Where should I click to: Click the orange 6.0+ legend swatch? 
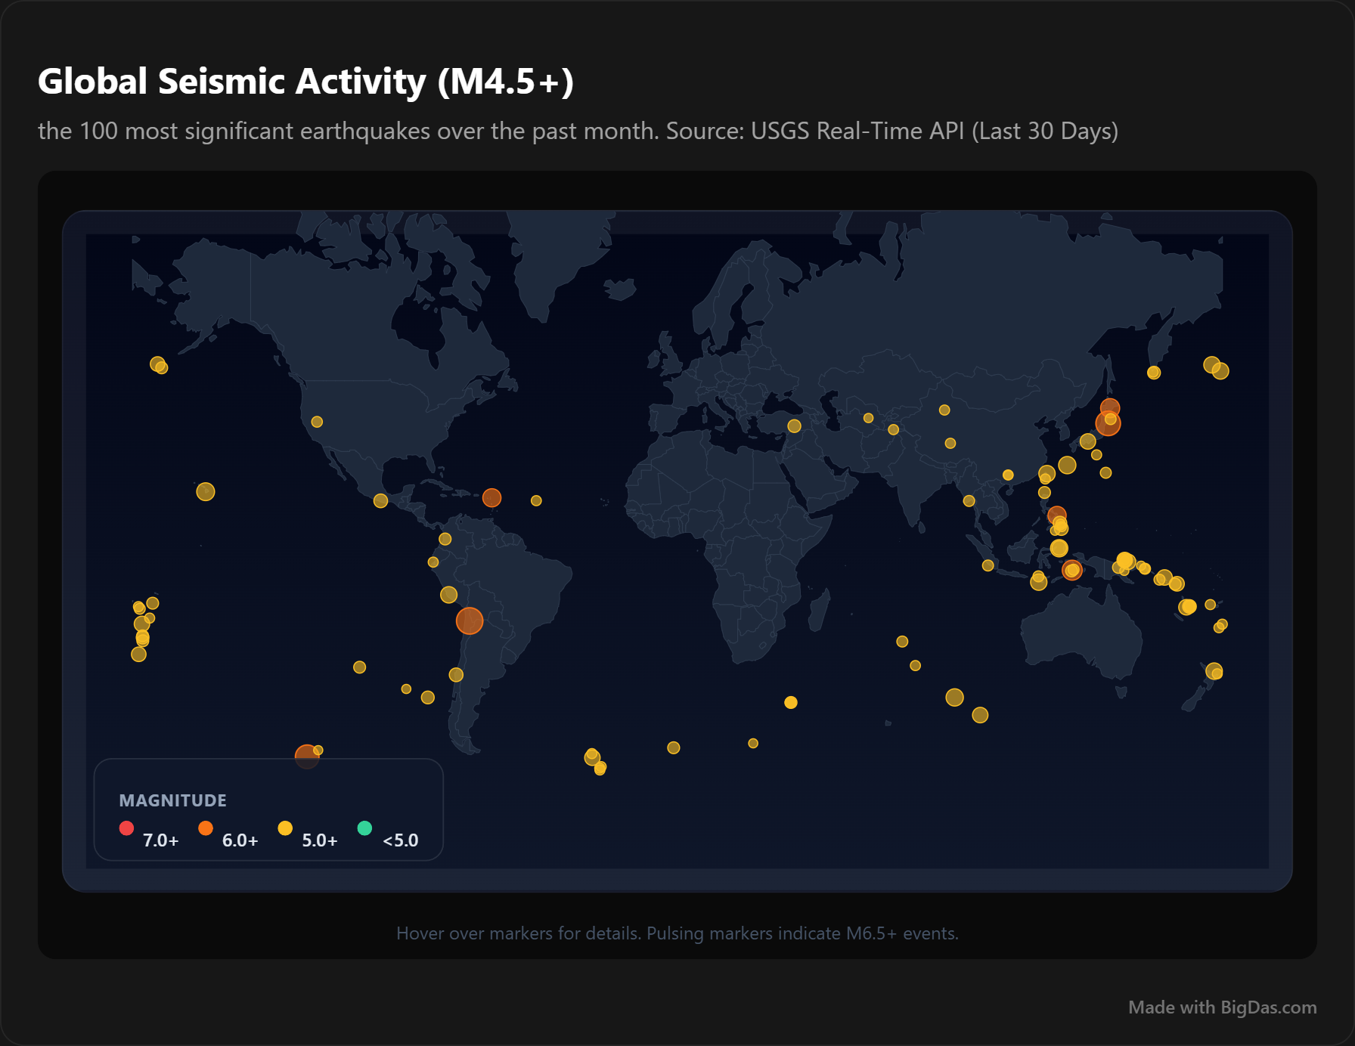206,828
